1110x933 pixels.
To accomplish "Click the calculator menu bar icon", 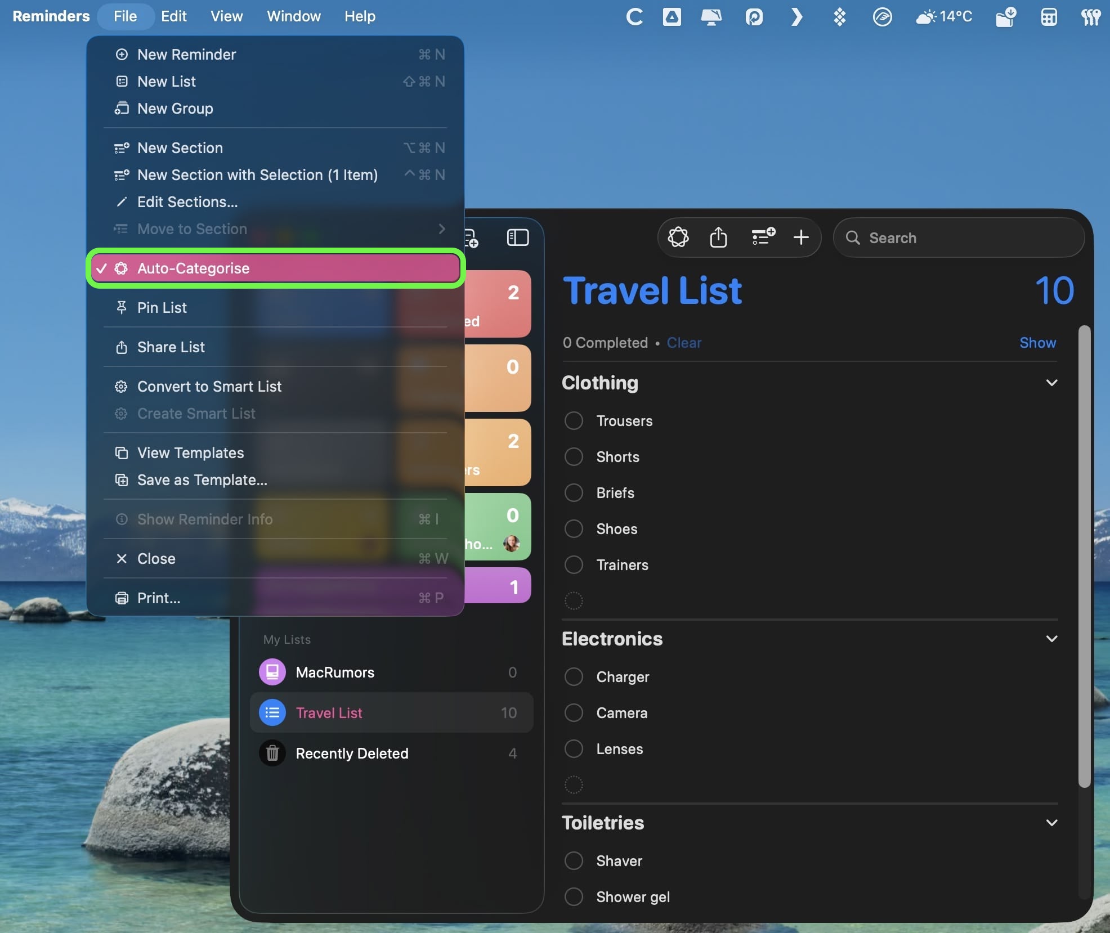I will (x=1049, y=16).
